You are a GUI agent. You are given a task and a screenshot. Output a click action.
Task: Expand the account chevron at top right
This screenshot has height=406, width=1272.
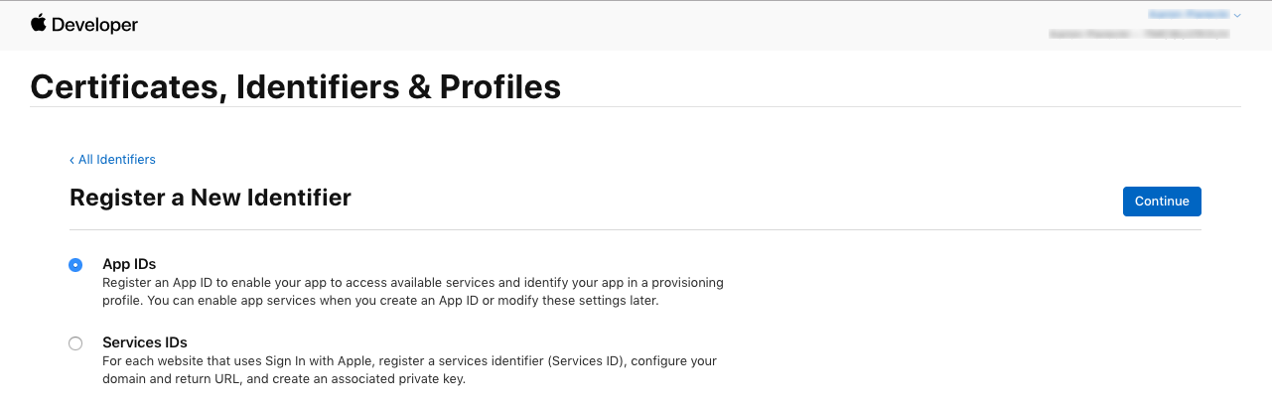1237,16
